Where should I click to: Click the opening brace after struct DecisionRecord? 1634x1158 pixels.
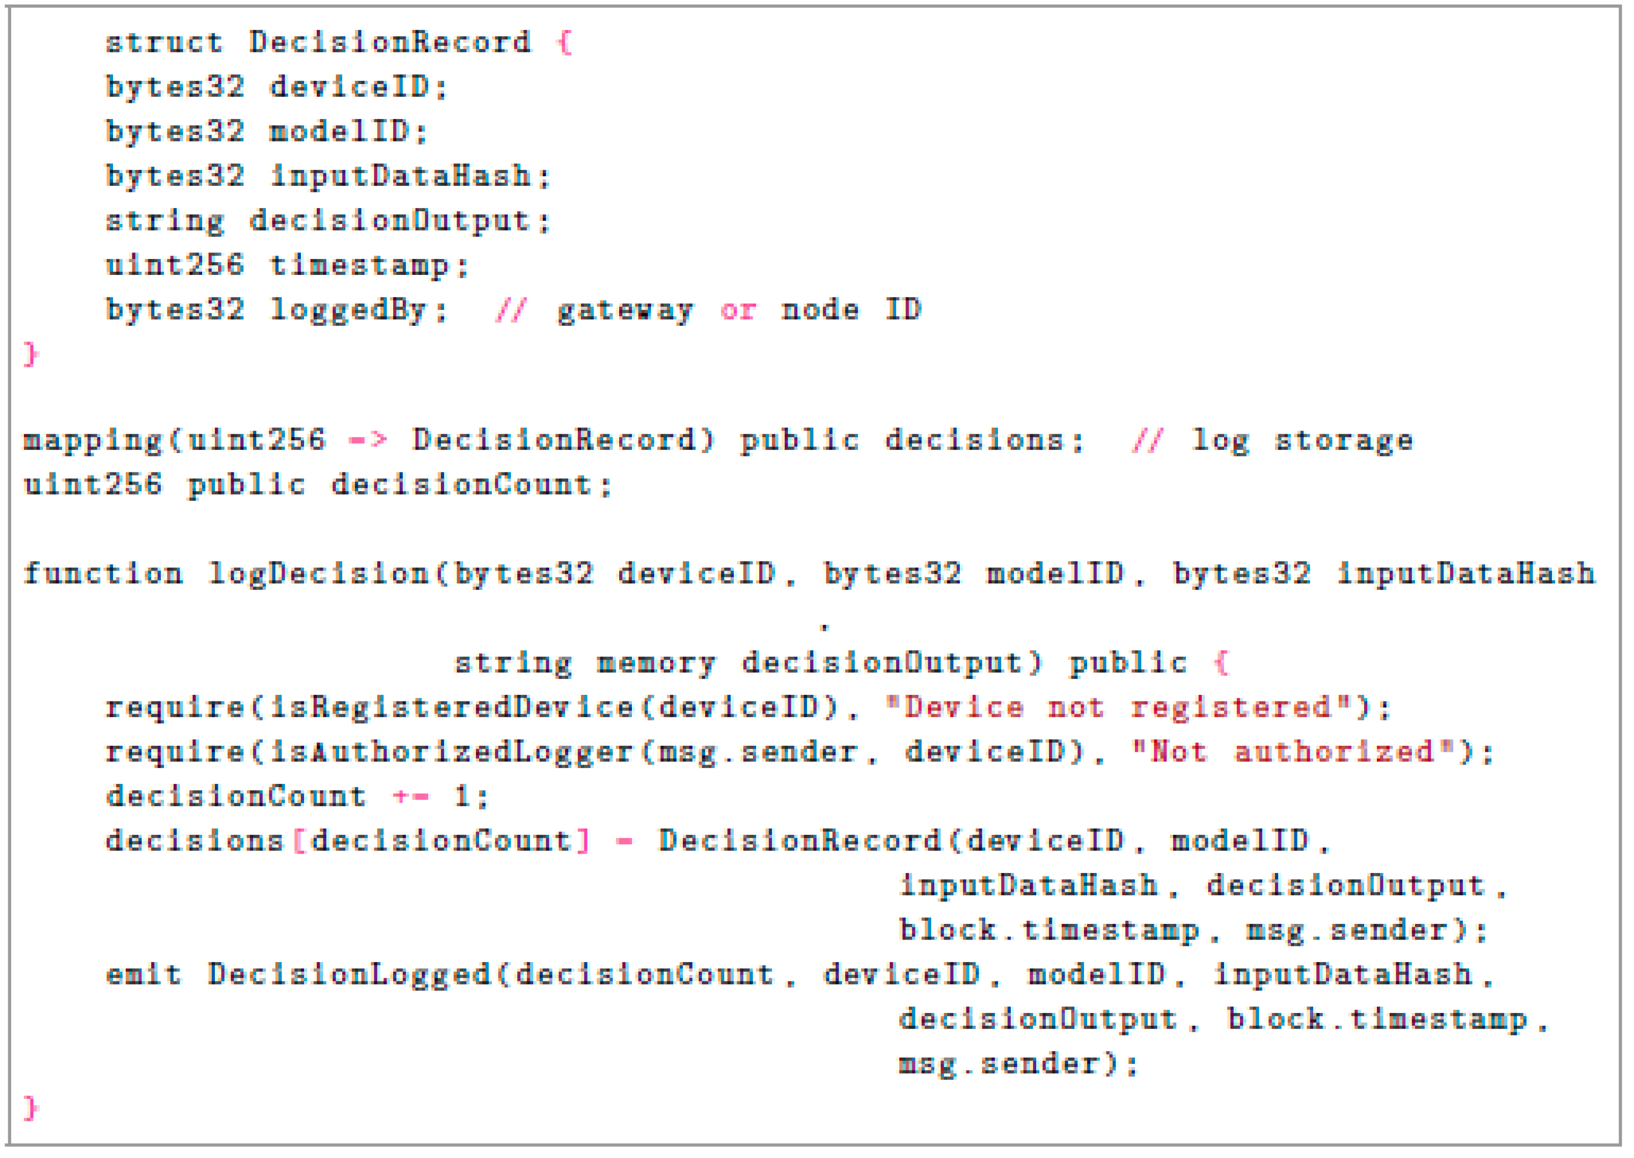(564, 43)
